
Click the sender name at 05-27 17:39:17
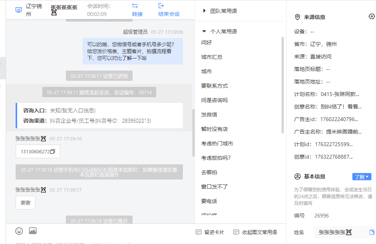31,190
